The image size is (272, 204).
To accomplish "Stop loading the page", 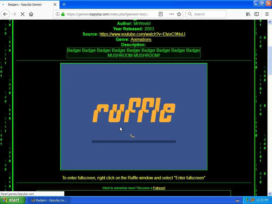I will point(23,14).
